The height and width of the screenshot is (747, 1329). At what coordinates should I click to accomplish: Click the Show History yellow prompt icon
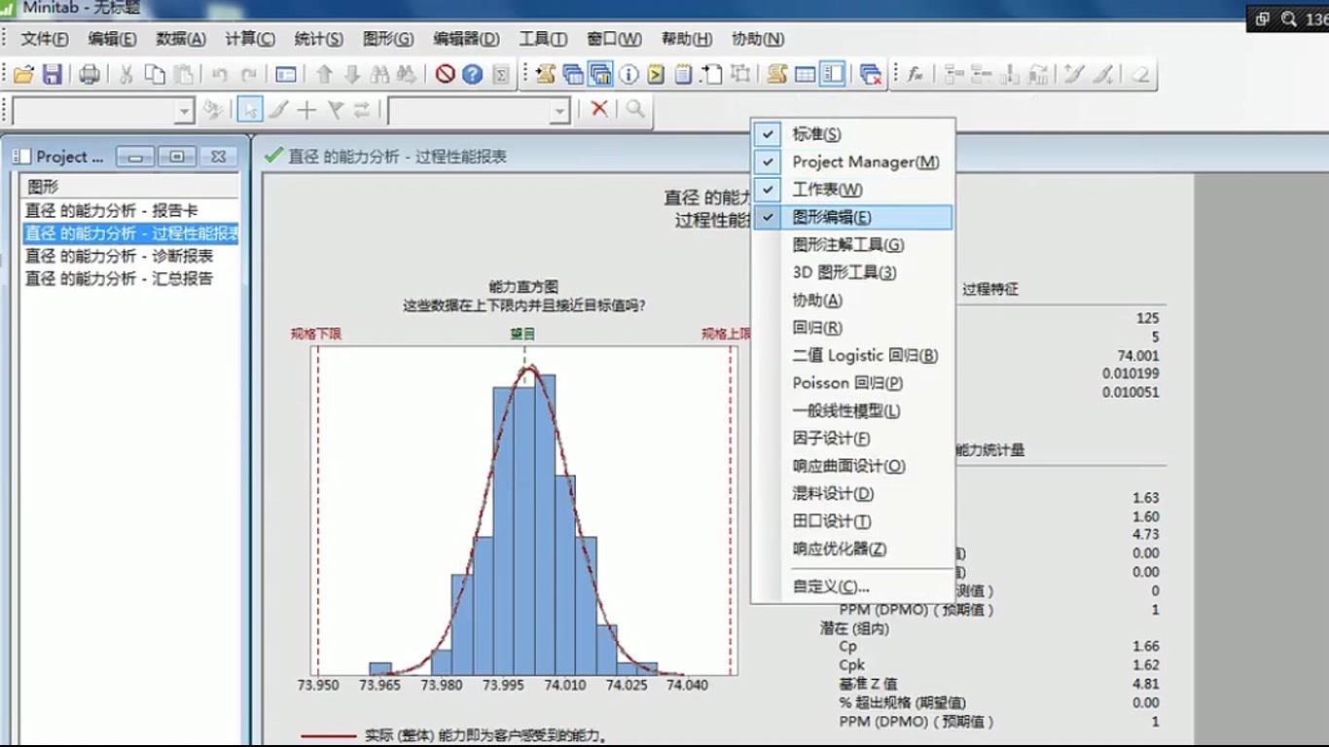coord(656,74)
